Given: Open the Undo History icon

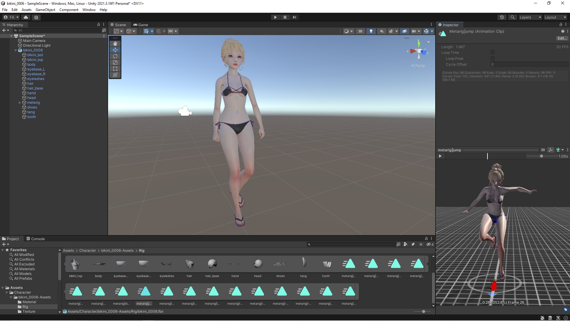Looking at the screenshot, I should pyautogui.click(x=502, y=17).
